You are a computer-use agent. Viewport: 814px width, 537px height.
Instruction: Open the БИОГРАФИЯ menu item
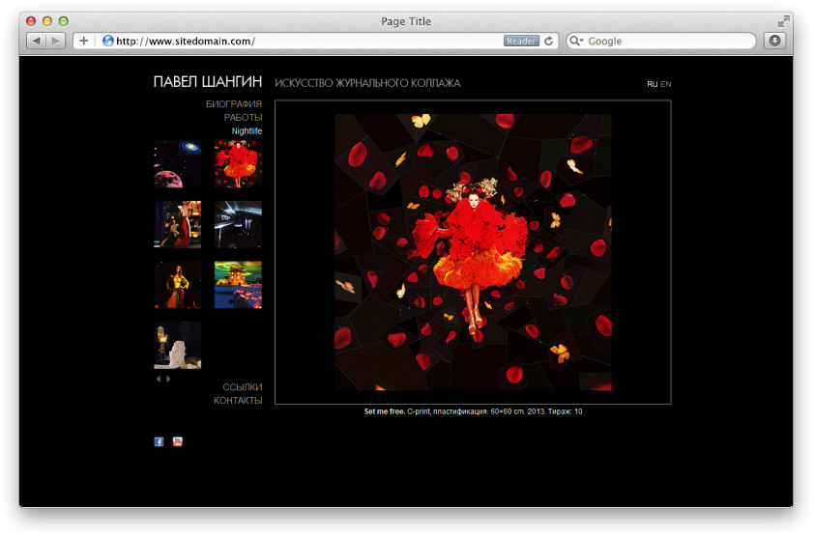[x=234, y=103]
